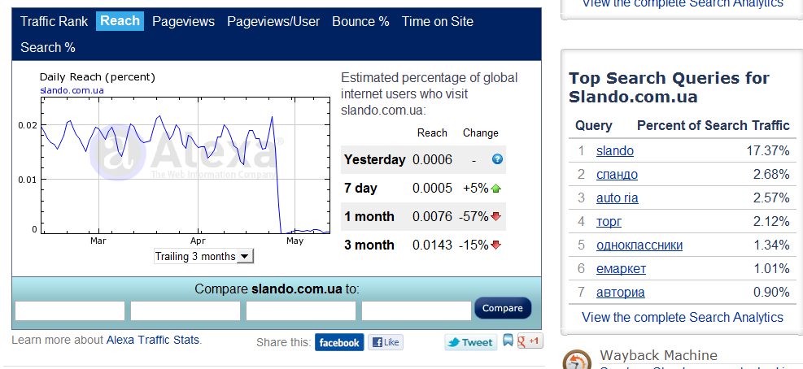
Task: Open the Bounce % tab
Action: coord(360,21)
